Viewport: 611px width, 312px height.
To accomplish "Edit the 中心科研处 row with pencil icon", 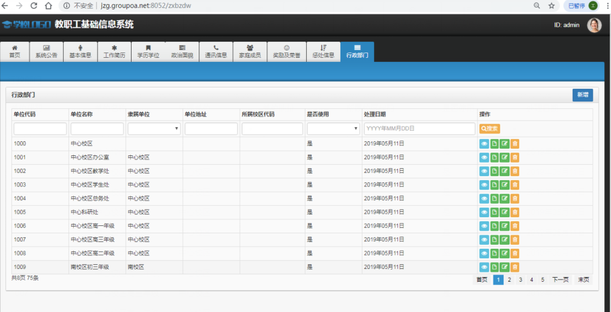I will pos(505,212).
